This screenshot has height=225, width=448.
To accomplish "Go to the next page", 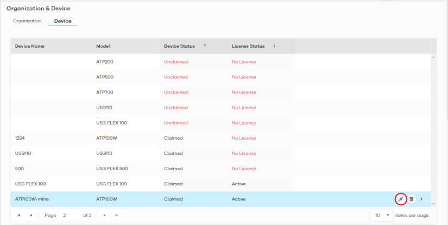I will click(105, 215).
